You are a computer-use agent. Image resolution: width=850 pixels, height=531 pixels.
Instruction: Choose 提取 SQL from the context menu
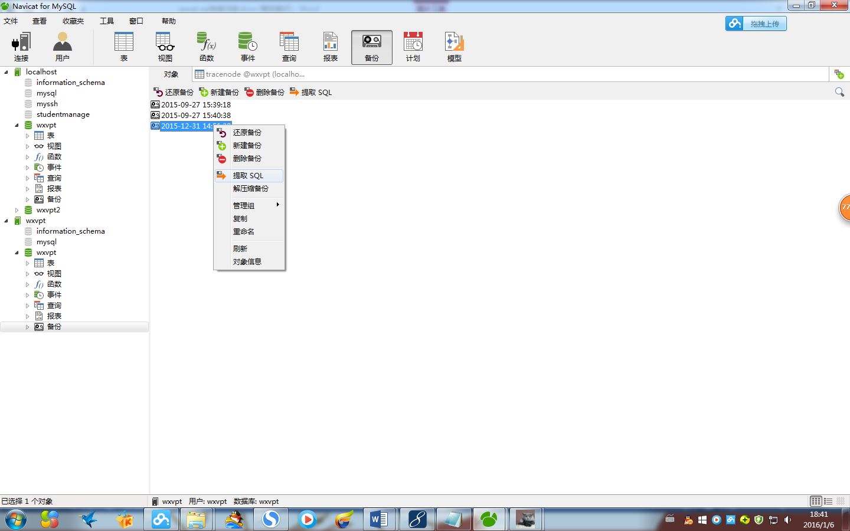(248, 175)
